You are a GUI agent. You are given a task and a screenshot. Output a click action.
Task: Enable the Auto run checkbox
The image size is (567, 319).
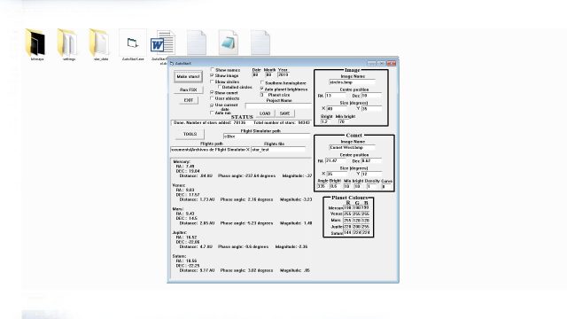click(213, 113)
